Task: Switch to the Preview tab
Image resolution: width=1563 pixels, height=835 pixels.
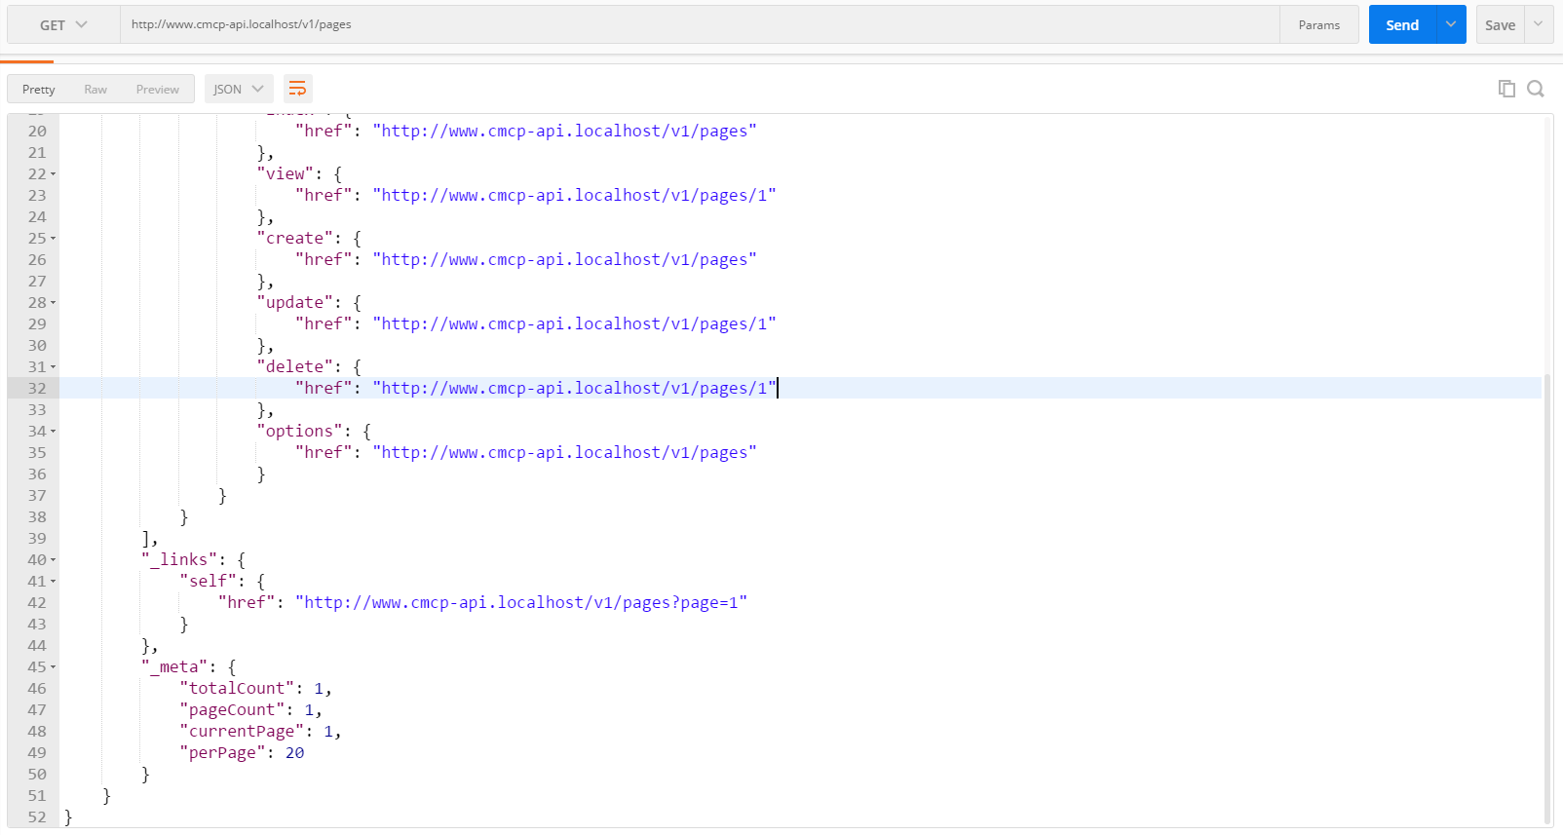Action: tap(157, 89)
